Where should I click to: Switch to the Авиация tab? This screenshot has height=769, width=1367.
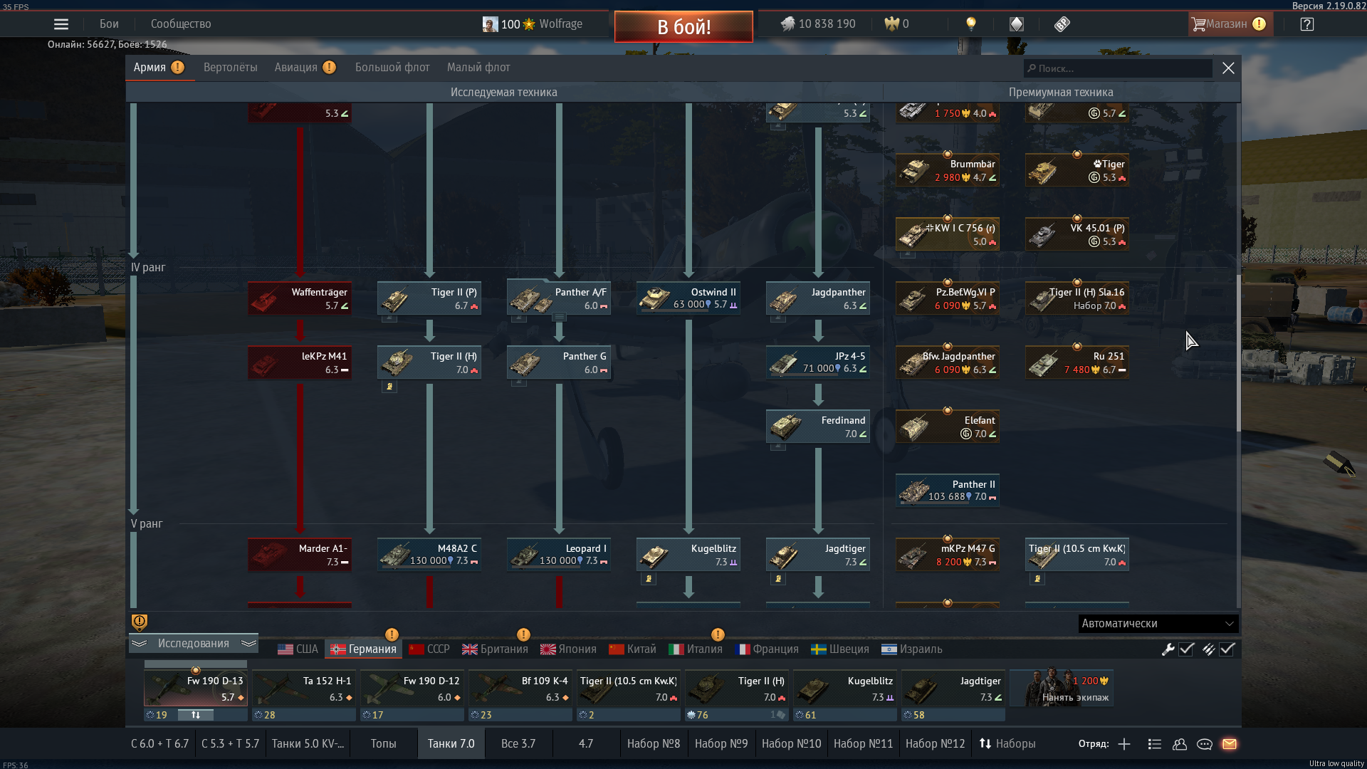point(295,68)
